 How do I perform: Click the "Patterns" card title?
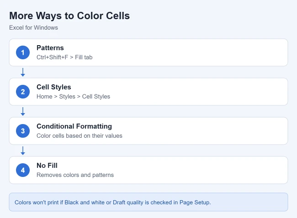coord(50,48)
